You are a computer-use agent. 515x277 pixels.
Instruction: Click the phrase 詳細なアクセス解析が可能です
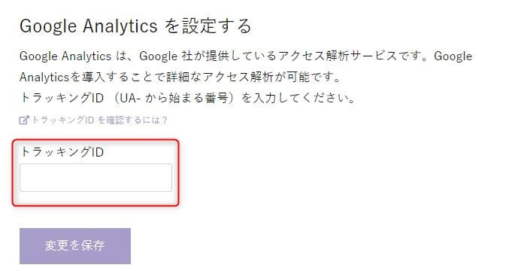pos(254,77)
